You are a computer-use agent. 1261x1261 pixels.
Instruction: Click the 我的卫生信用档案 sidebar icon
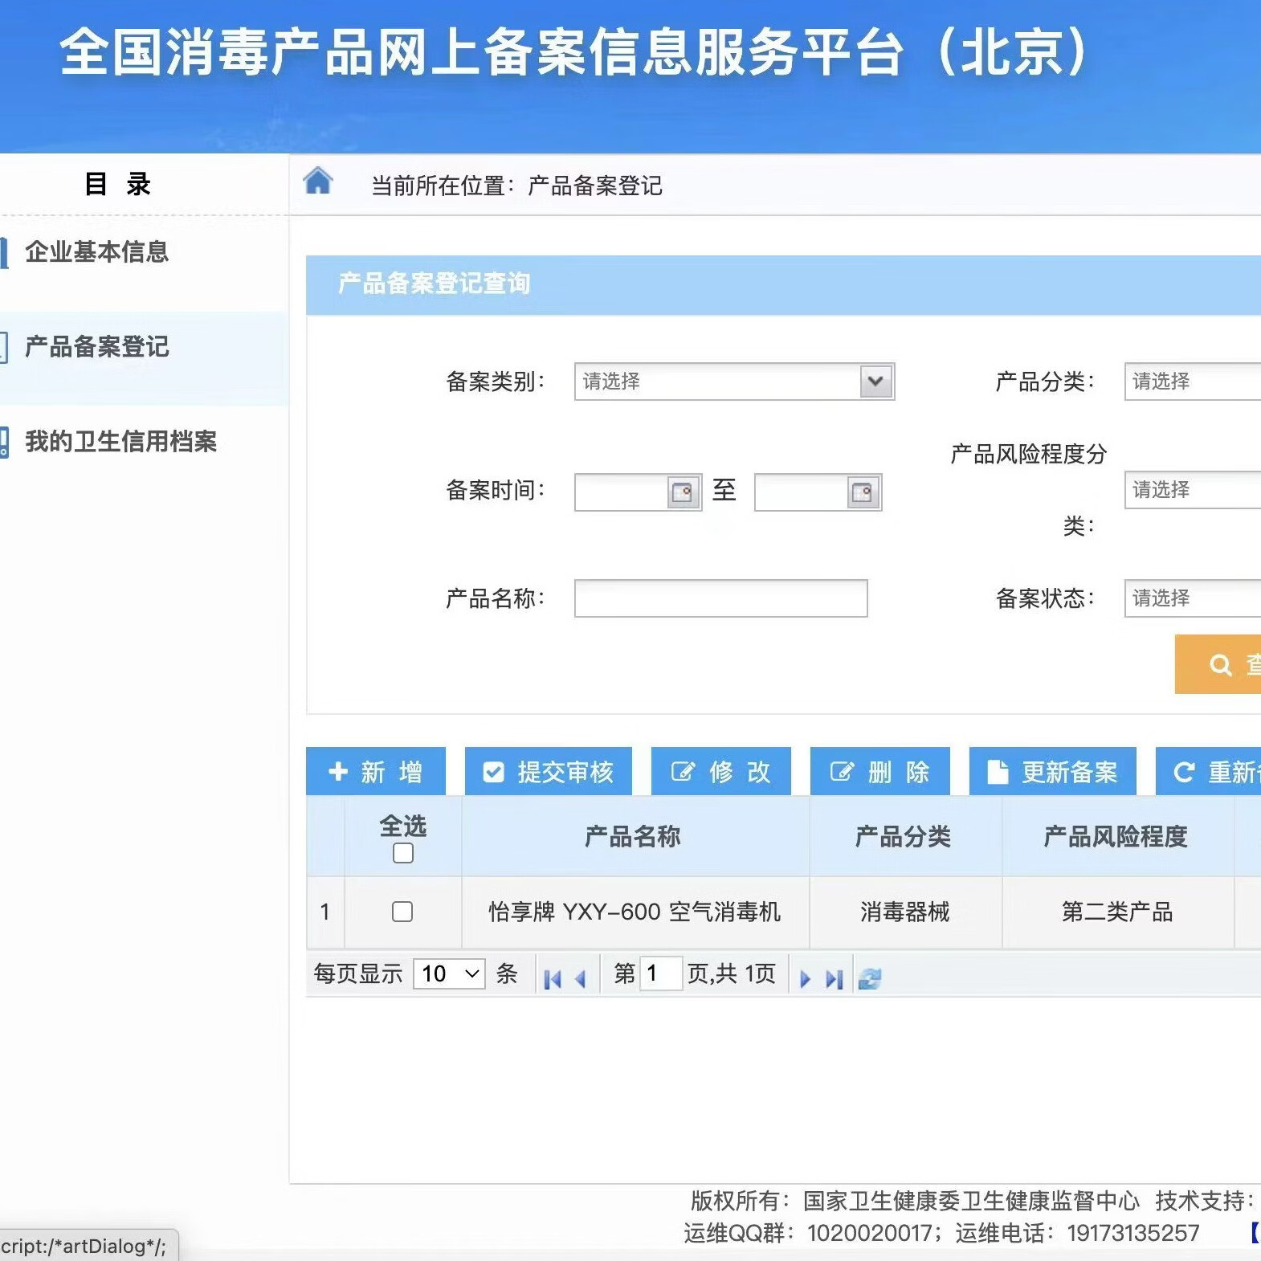pos(4,442)
